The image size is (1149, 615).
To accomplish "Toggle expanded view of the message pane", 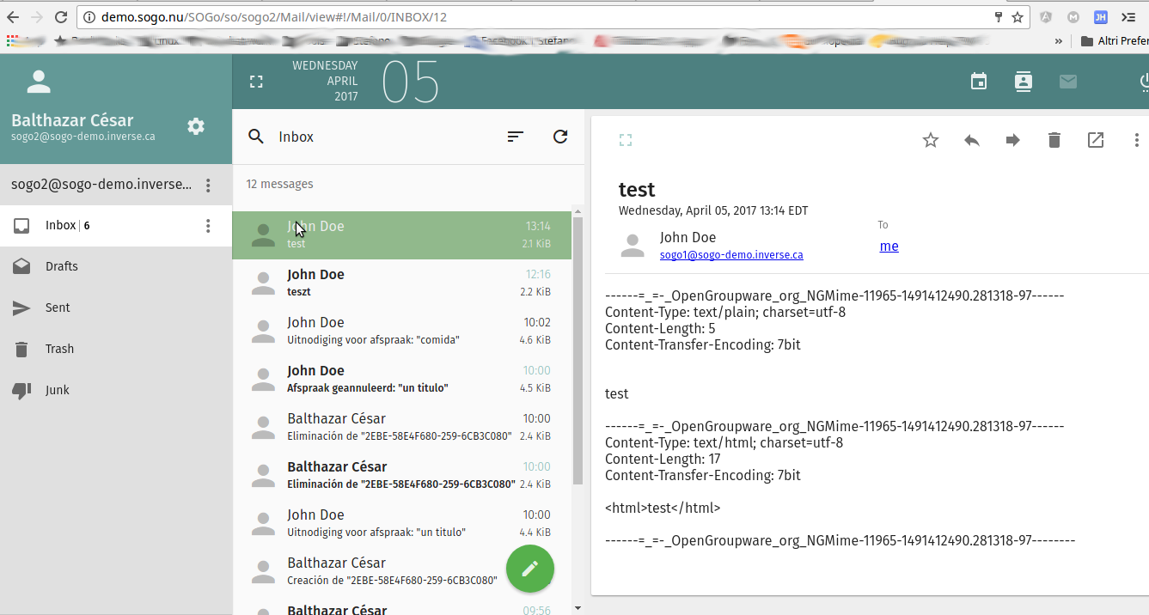I will [x=626, y=140].
